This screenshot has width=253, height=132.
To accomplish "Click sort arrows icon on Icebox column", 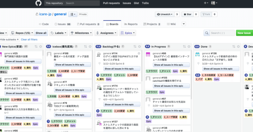I will [85, 46].
